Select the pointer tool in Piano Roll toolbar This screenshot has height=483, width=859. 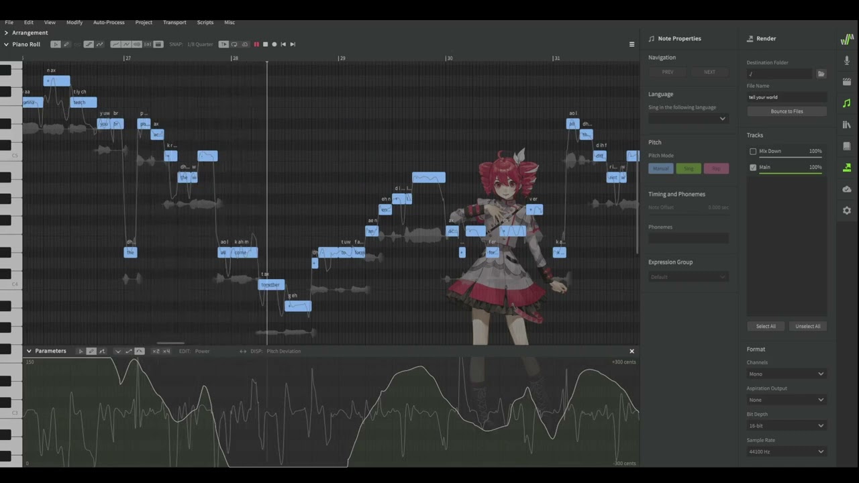click(x=56, y=44)
